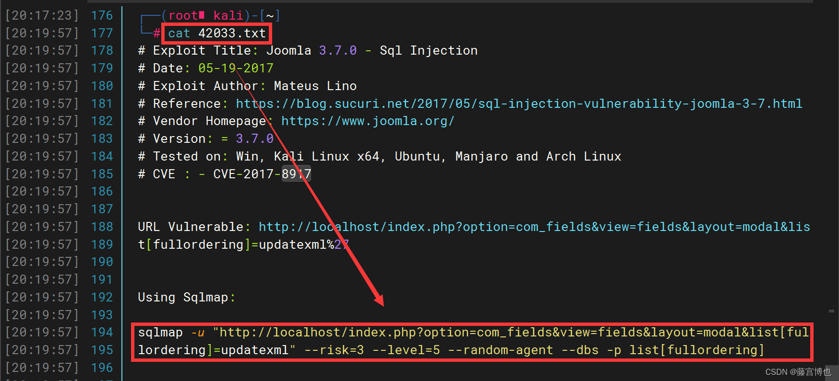The height and width of the screenshot is (381, 839).
Task: Click the 'Using Sqlmap:' heading text
Action: (186, 297)
